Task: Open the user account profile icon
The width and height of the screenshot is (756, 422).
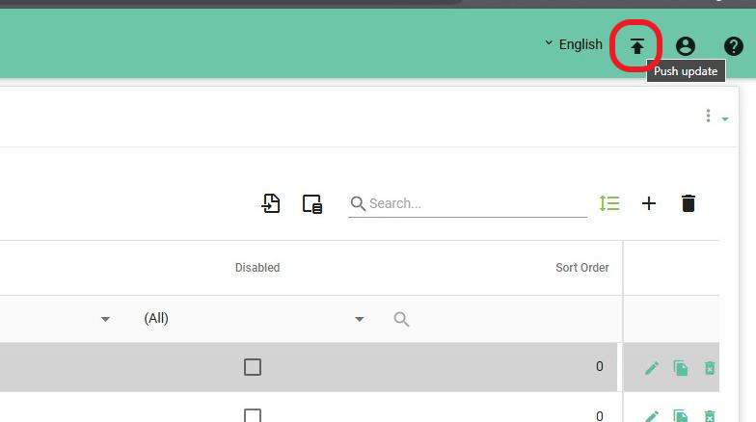Action: coord(686,45)
